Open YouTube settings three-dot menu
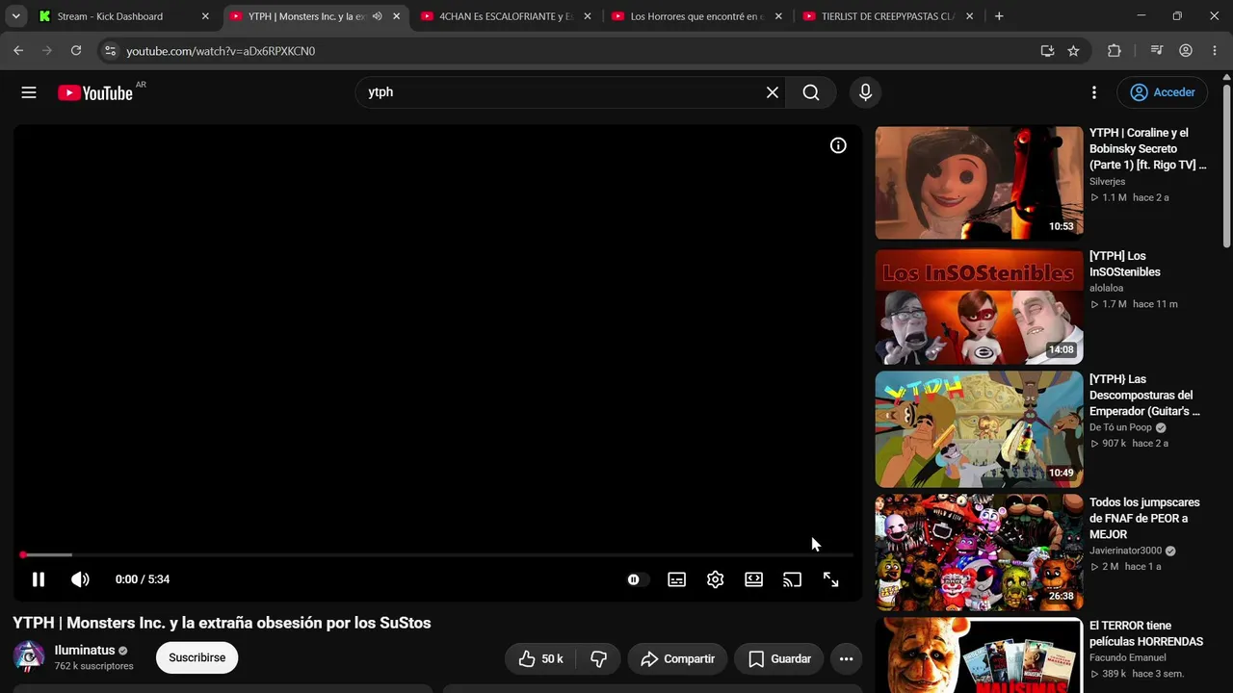This screenshot has height=693, width=1233. point(1094,92)
